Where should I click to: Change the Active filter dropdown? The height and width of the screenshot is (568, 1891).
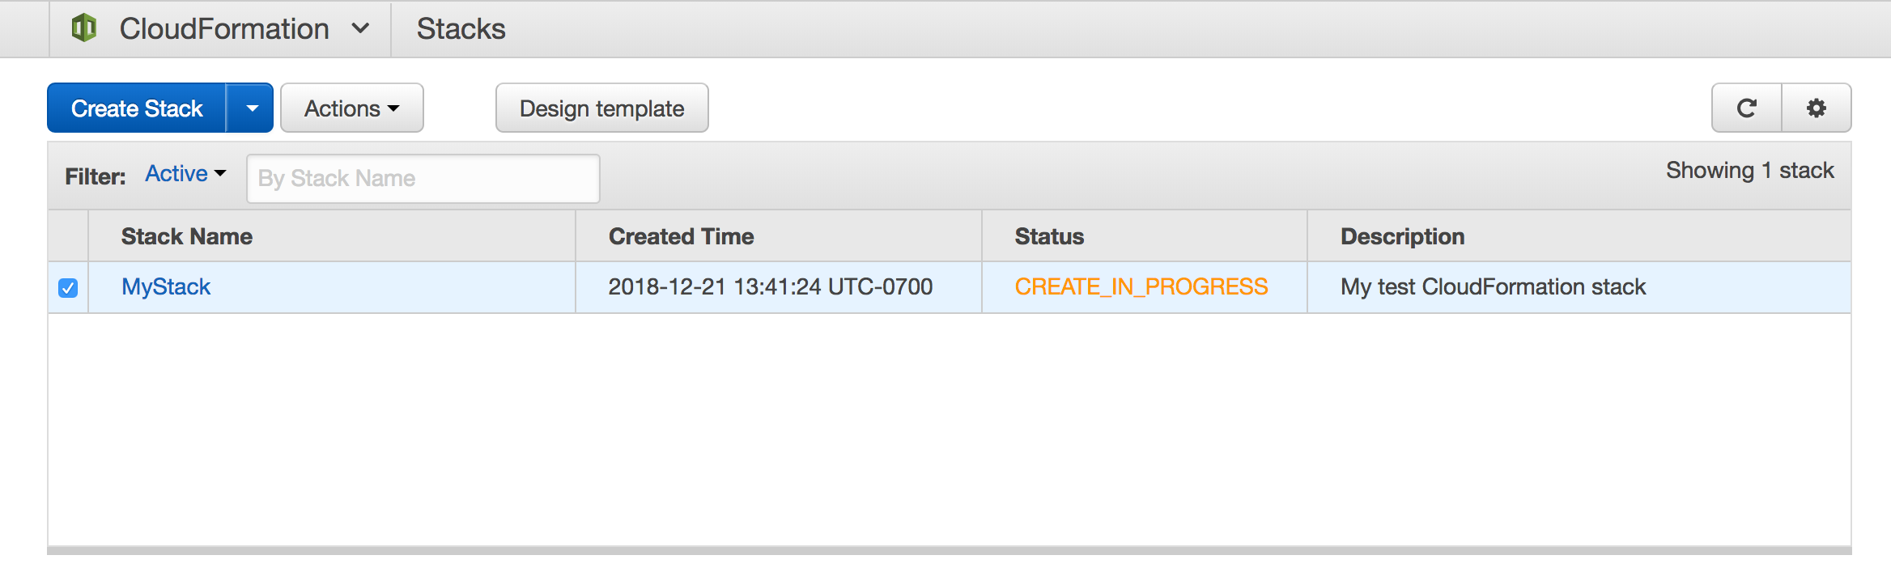point(184,173)
